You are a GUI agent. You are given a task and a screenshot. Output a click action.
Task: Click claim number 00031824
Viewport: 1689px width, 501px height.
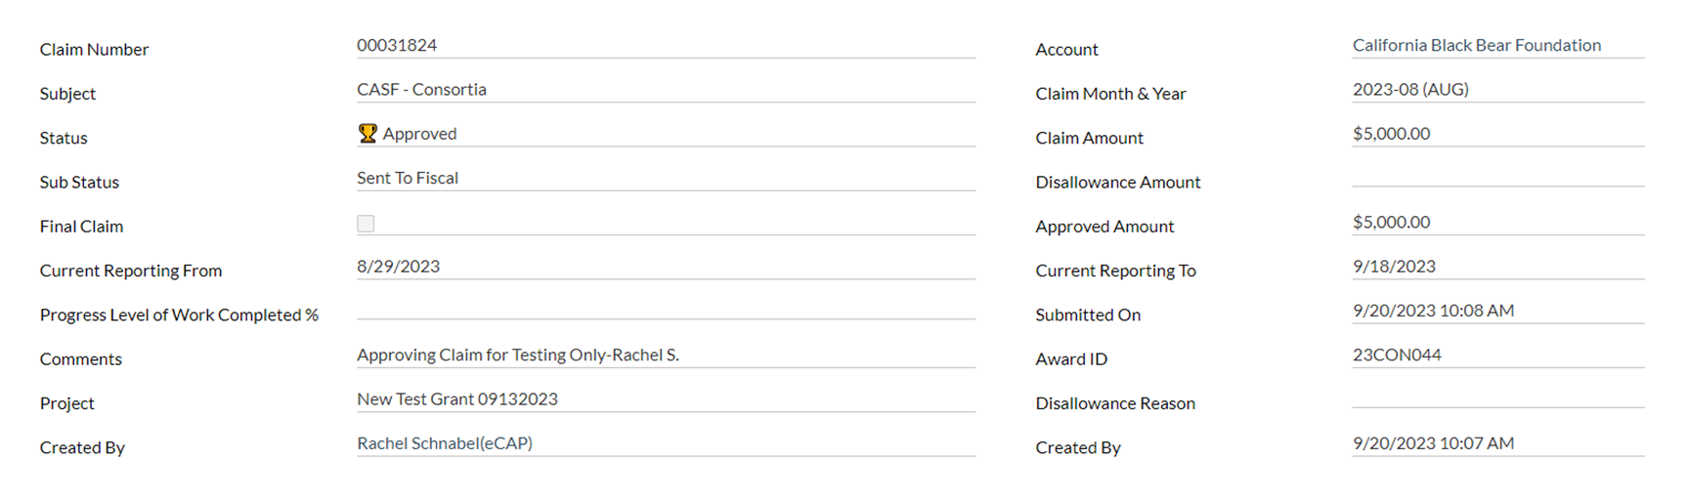396,45
